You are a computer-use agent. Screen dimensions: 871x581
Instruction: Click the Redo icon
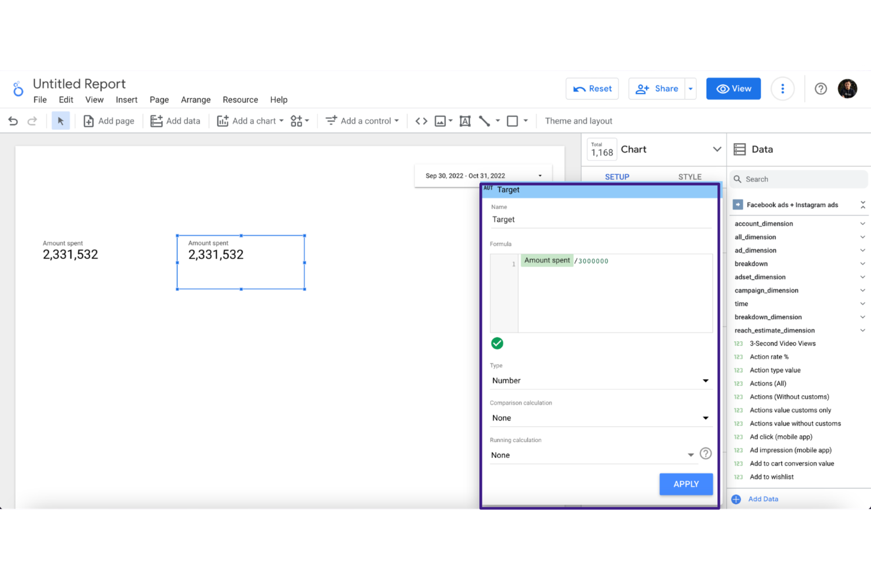point(32,121)
